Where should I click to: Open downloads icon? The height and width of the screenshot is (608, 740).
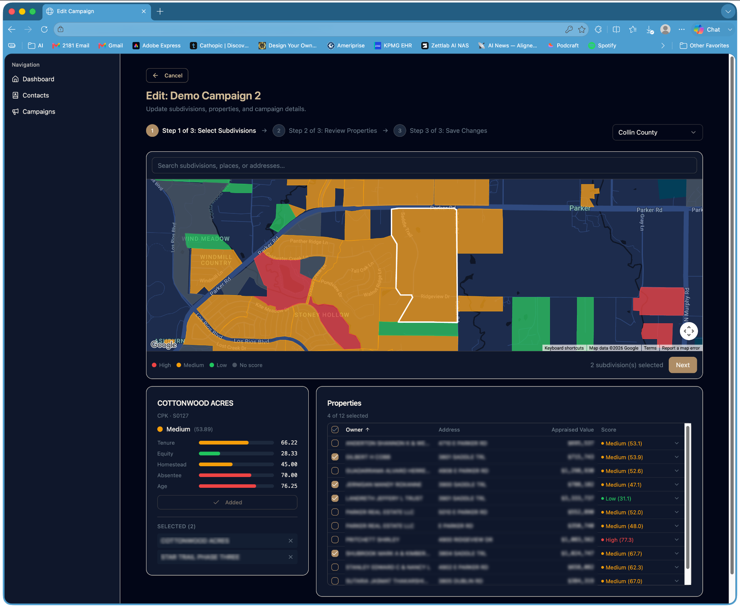[650, 30]
